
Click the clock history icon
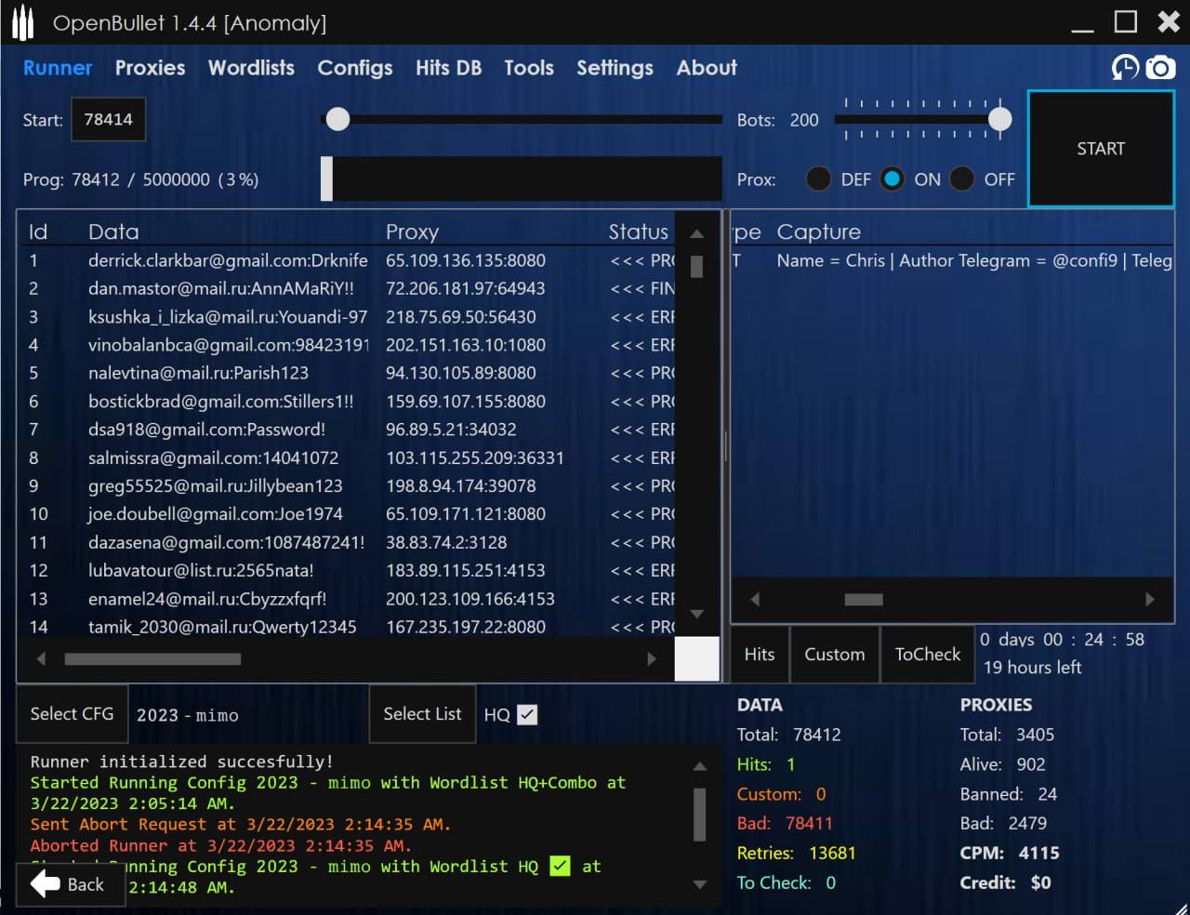[x=1125, y=68]
